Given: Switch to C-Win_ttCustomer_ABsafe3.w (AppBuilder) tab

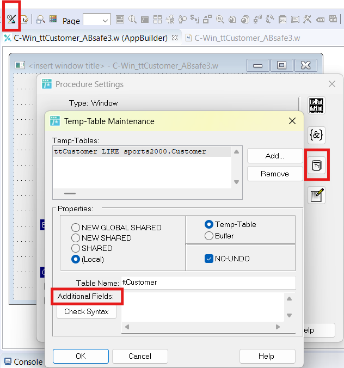Looking at the screenshot, I should click(x=90, y=38).
